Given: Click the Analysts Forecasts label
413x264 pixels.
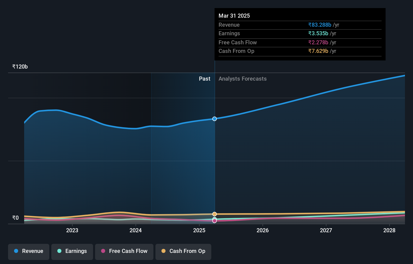Looking at the screenshot, I should [242, 79].
